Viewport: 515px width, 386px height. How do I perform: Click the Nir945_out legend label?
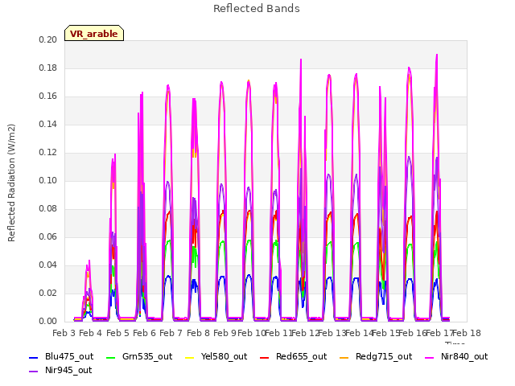click(x=68, y=370)
